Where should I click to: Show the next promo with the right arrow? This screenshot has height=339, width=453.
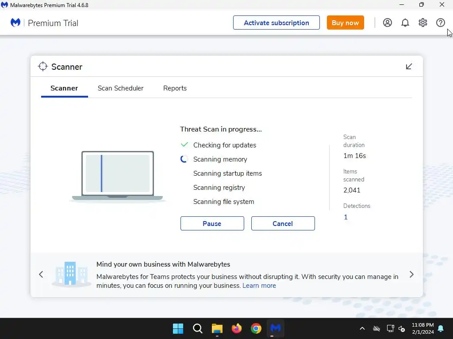coord(411,275)
